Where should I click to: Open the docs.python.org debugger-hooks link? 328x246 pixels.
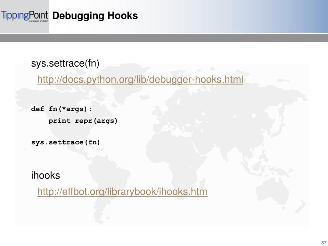pos(140,80)
